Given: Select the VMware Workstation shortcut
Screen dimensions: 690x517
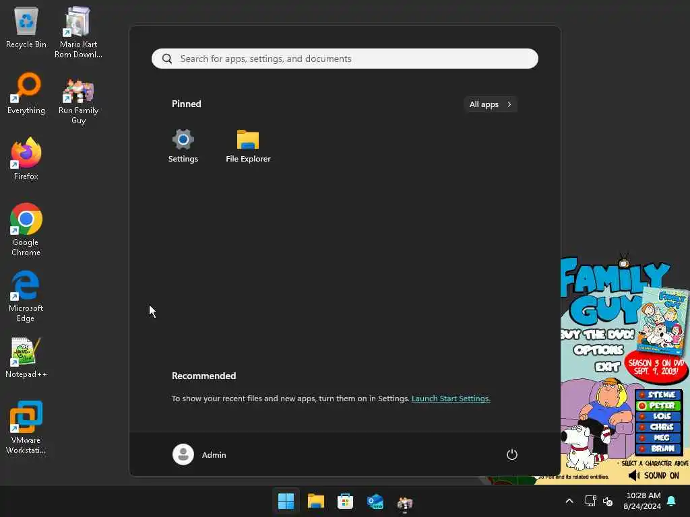Looking at the screenshot, I should point(26,427).
